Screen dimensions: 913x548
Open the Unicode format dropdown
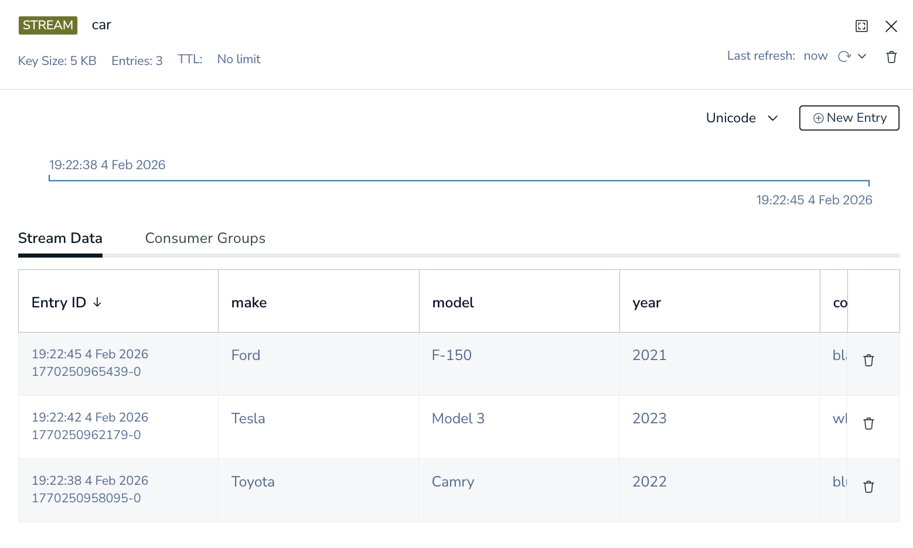[741, 118]
